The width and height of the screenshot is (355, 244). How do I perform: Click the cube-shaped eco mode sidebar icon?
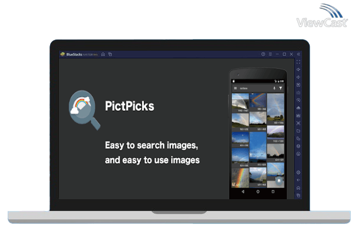tap(298, 146)
